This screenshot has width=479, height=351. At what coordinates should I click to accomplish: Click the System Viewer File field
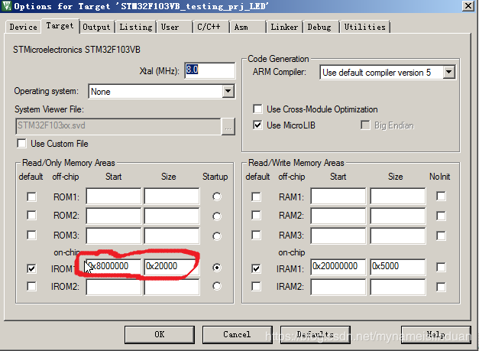pyautogui.click(x=118, y=126)
